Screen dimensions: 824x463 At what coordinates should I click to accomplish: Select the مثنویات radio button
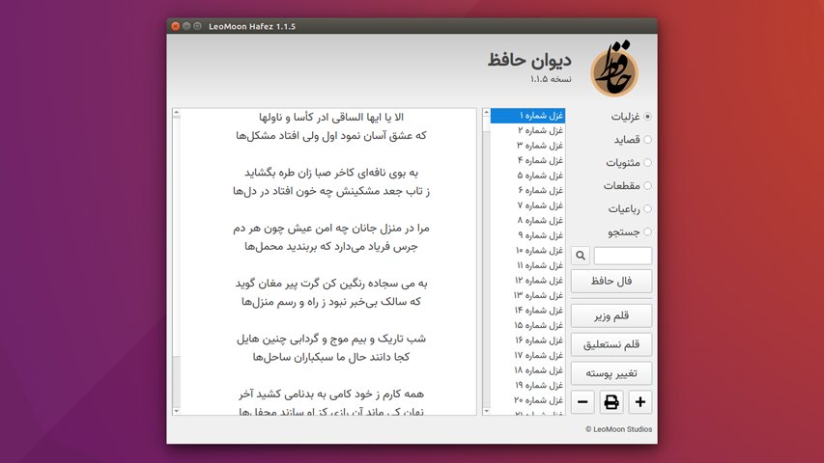pyautogui.click(x=647, y=163)
